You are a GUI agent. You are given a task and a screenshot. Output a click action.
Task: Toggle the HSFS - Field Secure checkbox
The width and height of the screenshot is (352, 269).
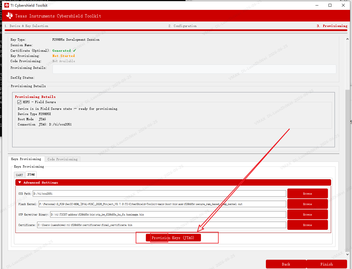(x=19, y=102)
